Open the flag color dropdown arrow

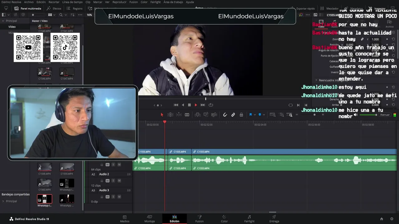tap(254, 115)
